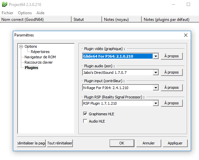Maximize the Project64 window
Screen dimensions: 199x160
pyautogui.click(x=188, y=4)
